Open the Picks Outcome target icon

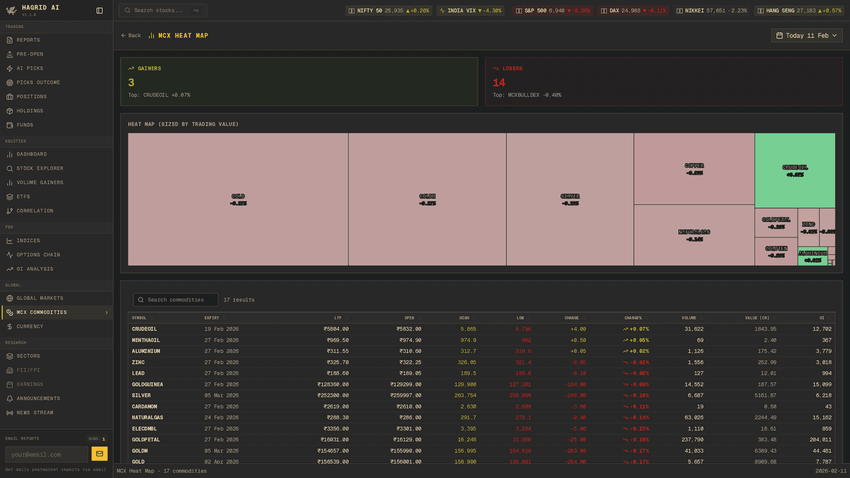(x=10, y=83)
